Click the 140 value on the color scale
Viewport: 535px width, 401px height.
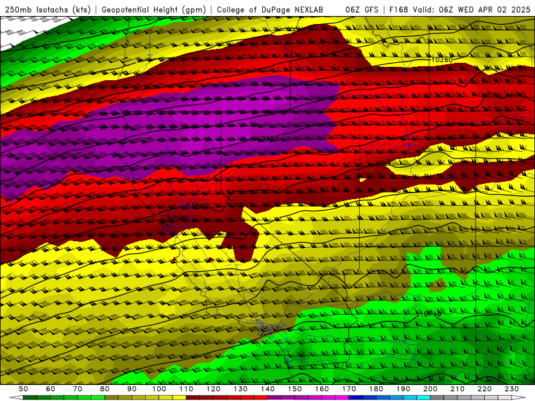click(x=267, y=389)
